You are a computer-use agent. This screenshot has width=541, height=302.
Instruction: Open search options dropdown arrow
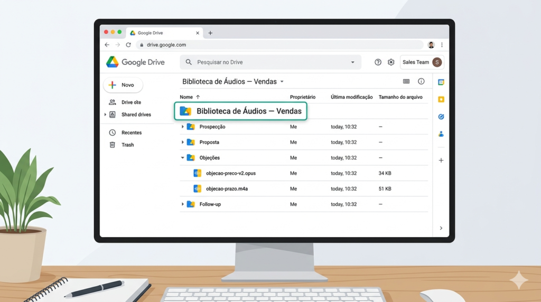coord(352,62)
